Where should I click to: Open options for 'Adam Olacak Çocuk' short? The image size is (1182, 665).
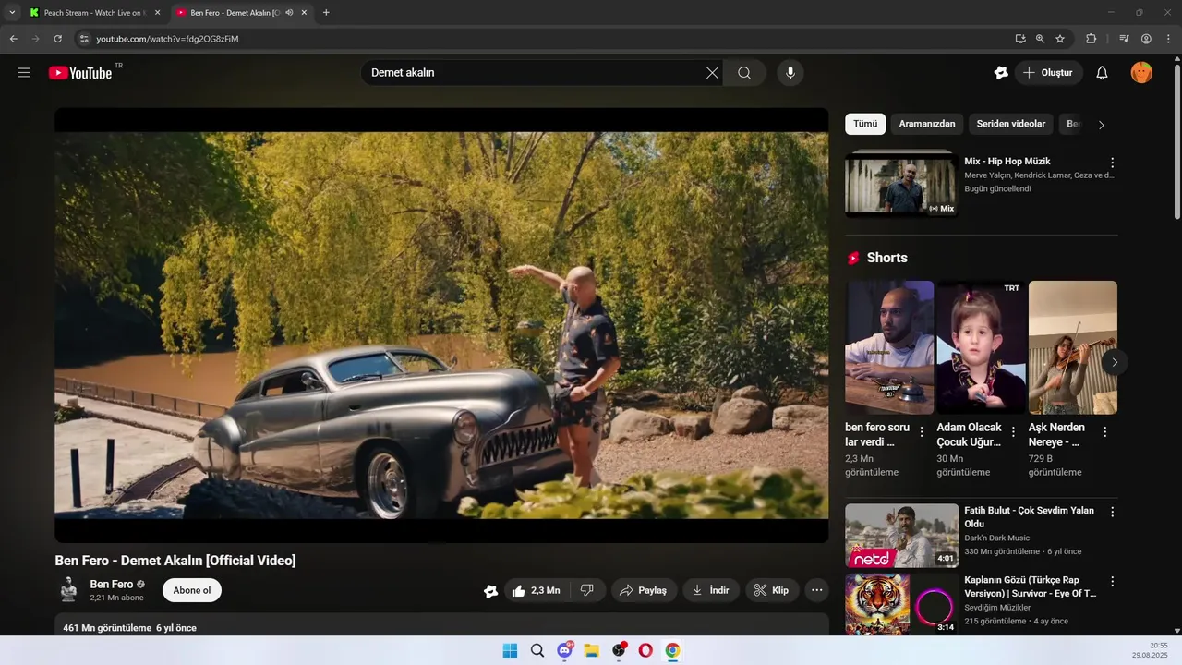tap(1013, 432)
